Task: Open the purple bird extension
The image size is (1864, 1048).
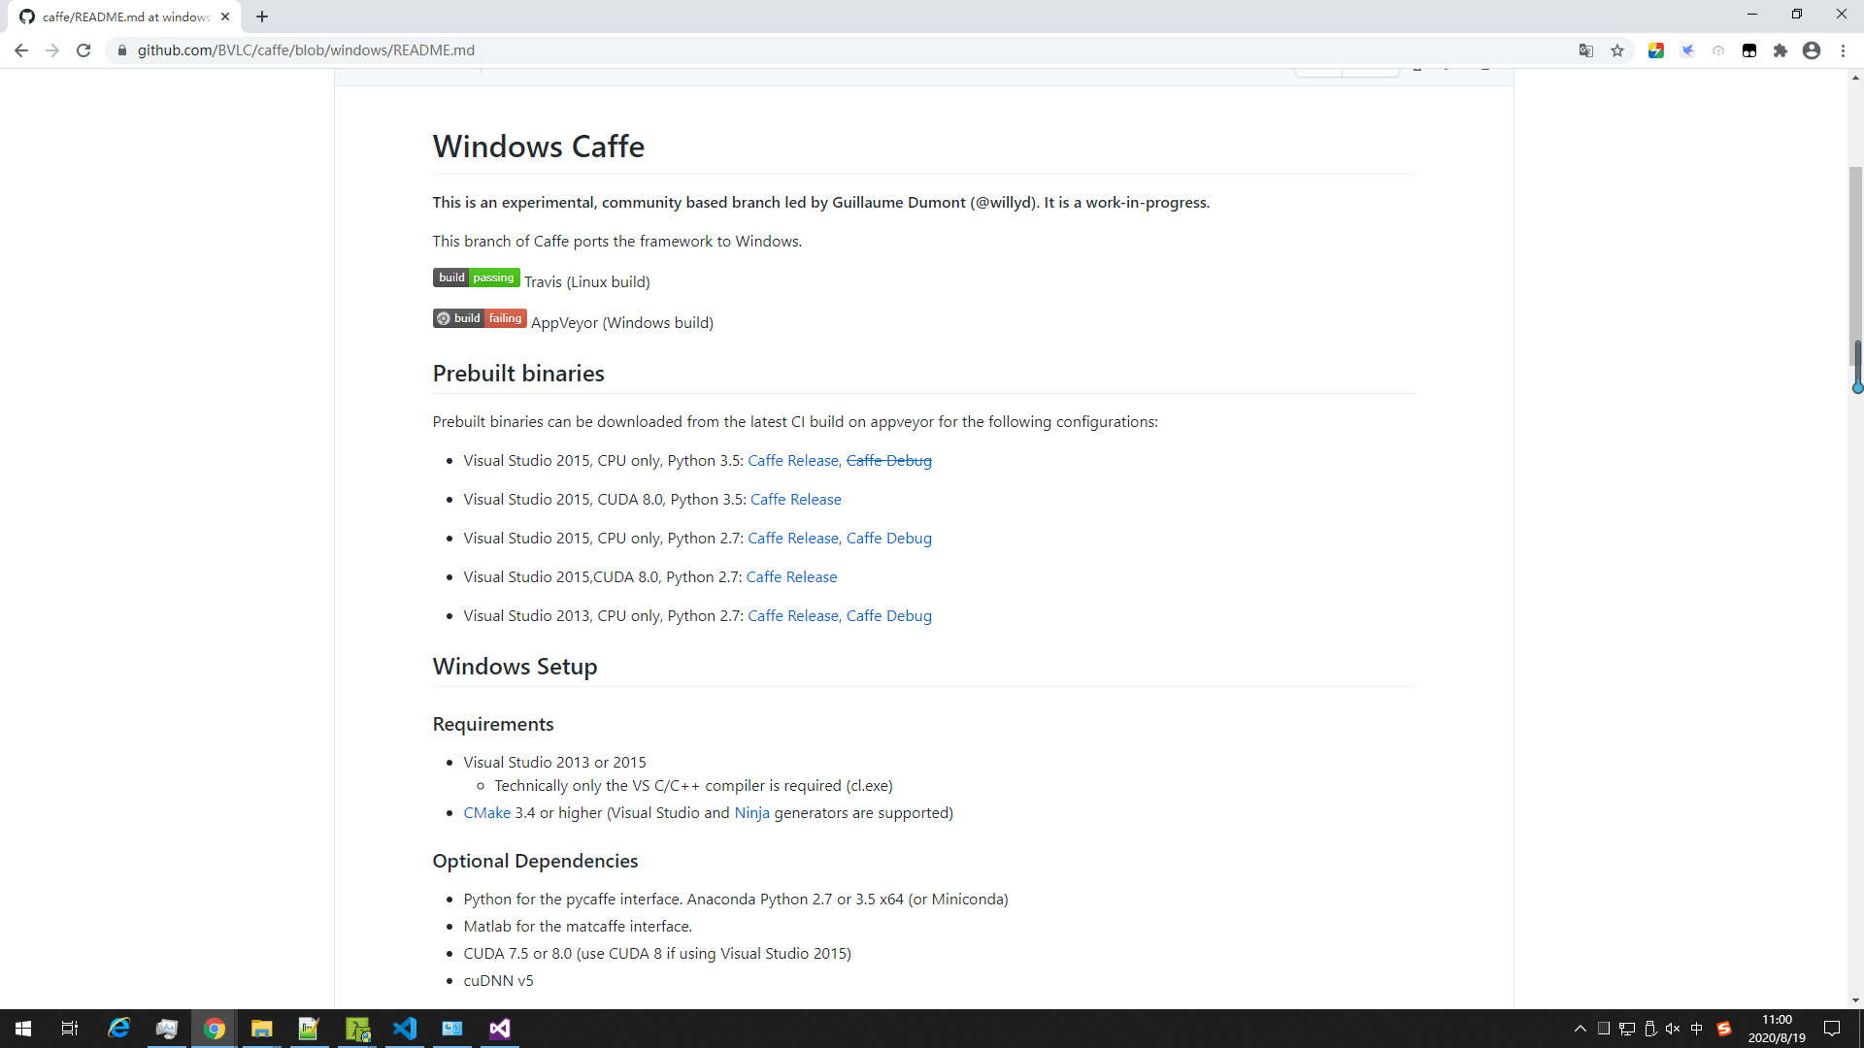Action: pos(1687,50)
